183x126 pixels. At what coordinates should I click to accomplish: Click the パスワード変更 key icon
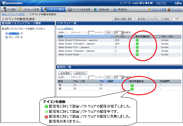tap(149, 9)
